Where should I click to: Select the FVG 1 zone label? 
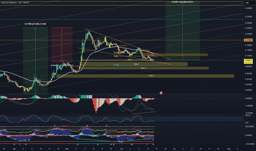130,60
